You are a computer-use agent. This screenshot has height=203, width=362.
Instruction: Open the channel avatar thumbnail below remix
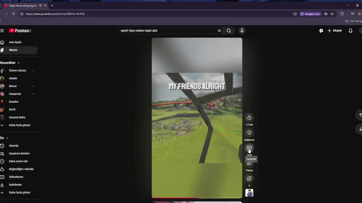point(249,193)
